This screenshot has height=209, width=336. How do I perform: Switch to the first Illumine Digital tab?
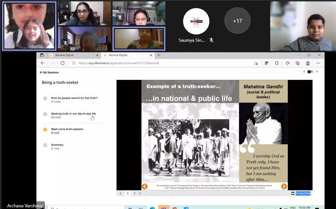71,55
